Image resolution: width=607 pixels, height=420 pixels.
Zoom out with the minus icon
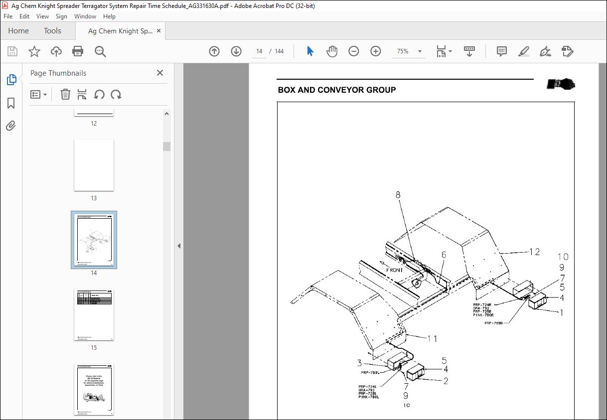pos(354,51)
